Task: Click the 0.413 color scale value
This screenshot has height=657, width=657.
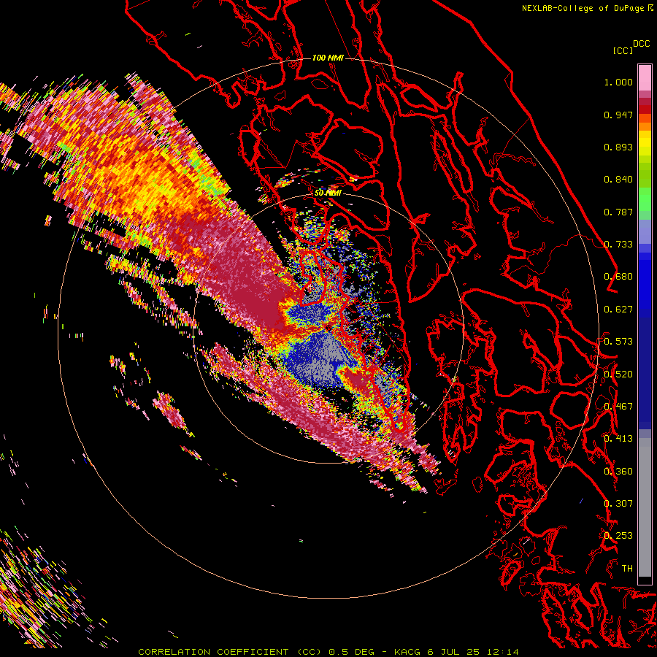Action: pyautogui.click(x=618, y=439)
